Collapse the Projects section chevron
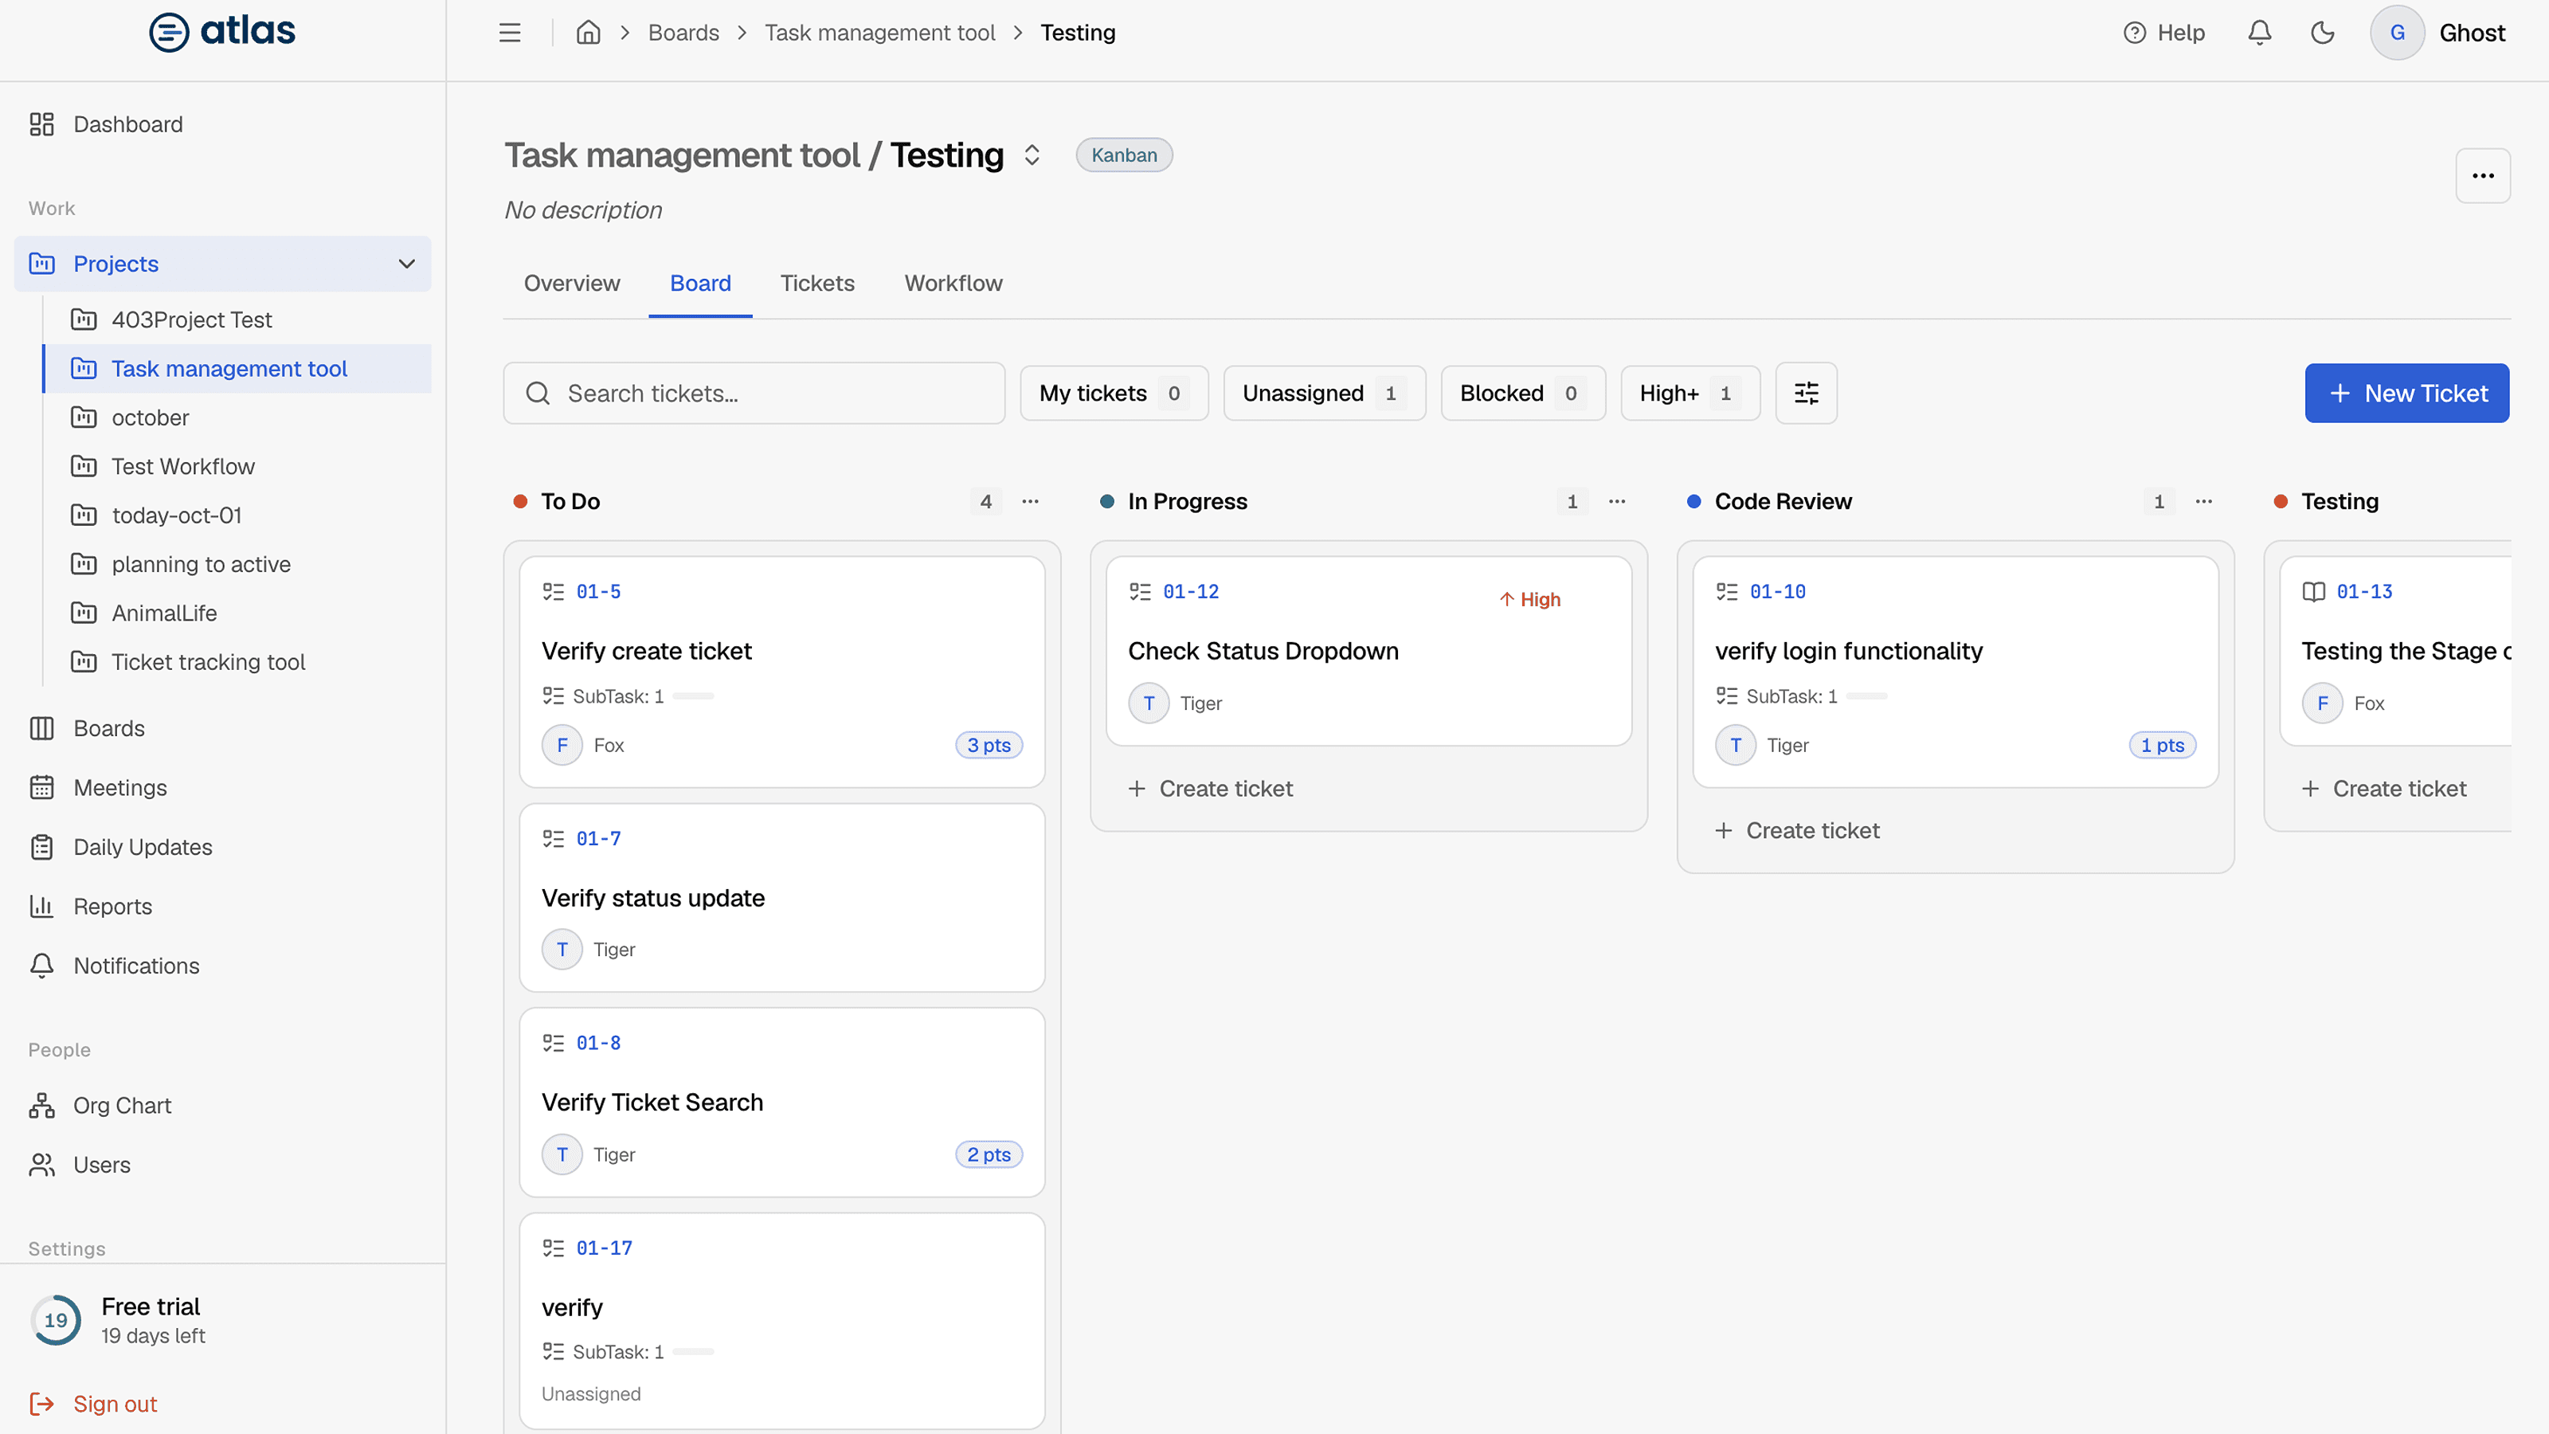 click(405, 264)
